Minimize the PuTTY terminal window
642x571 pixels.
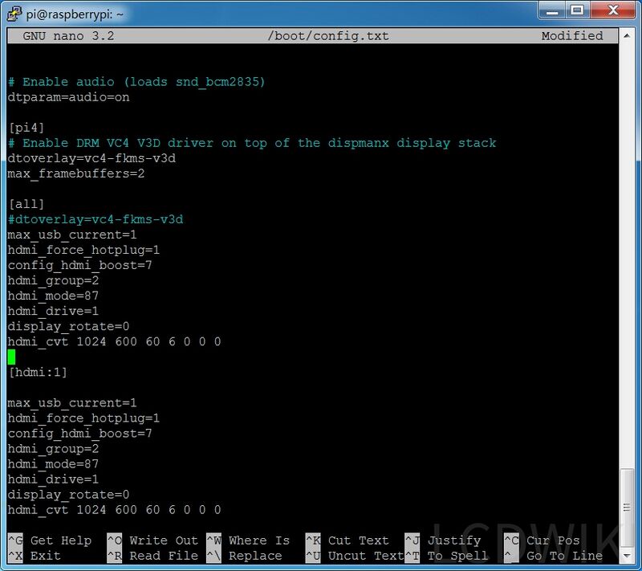point(552,10)
